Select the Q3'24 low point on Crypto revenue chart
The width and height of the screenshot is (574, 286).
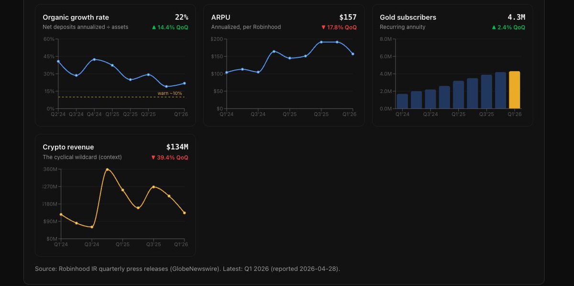click(92, 227)
